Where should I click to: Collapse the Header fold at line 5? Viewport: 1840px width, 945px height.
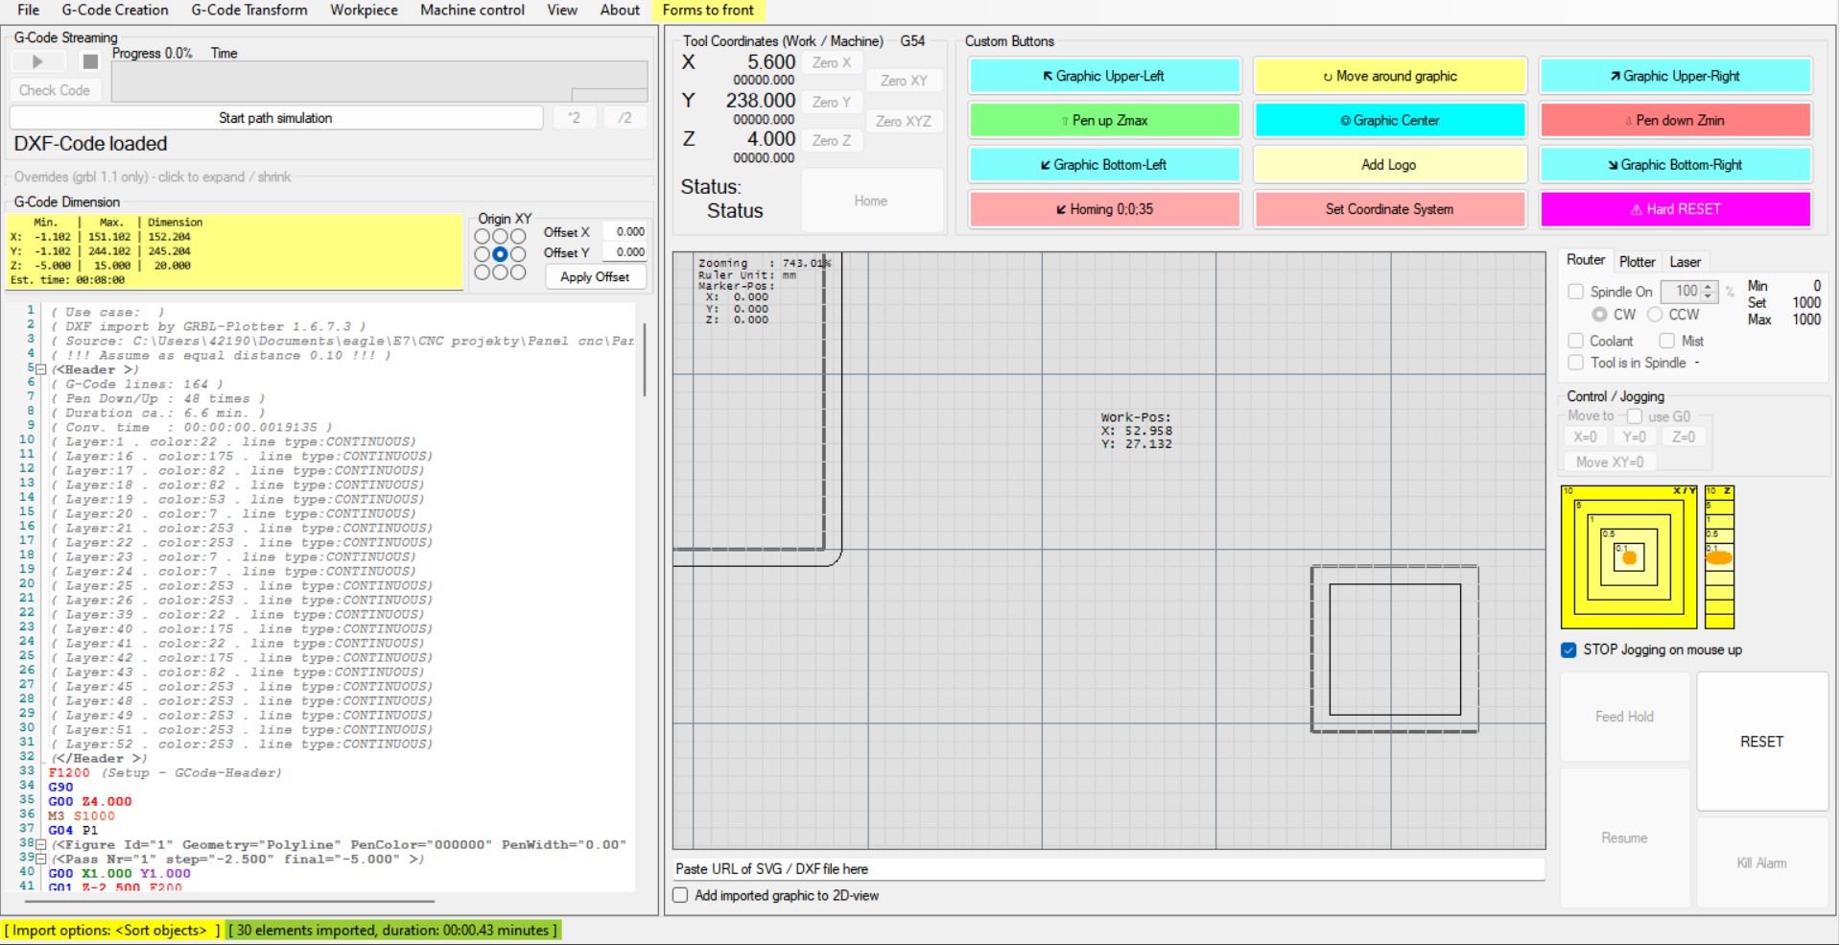(40, 369)
